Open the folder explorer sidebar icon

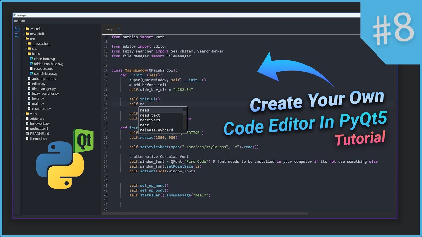(17, 29)
